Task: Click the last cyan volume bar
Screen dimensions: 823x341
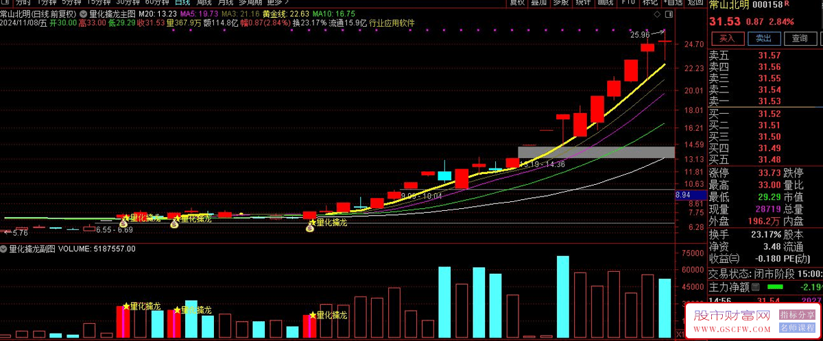Action: (x=665, y=308)
